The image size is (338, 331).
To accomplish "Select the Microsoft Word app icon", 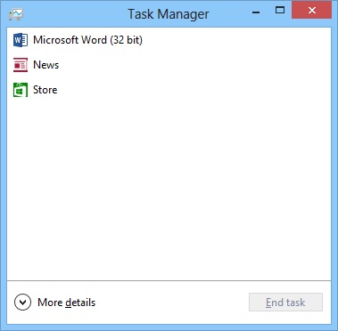I will (21, 40).
